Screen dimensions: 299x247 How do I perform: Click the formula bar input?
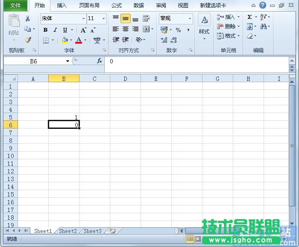tap(196, 65)
